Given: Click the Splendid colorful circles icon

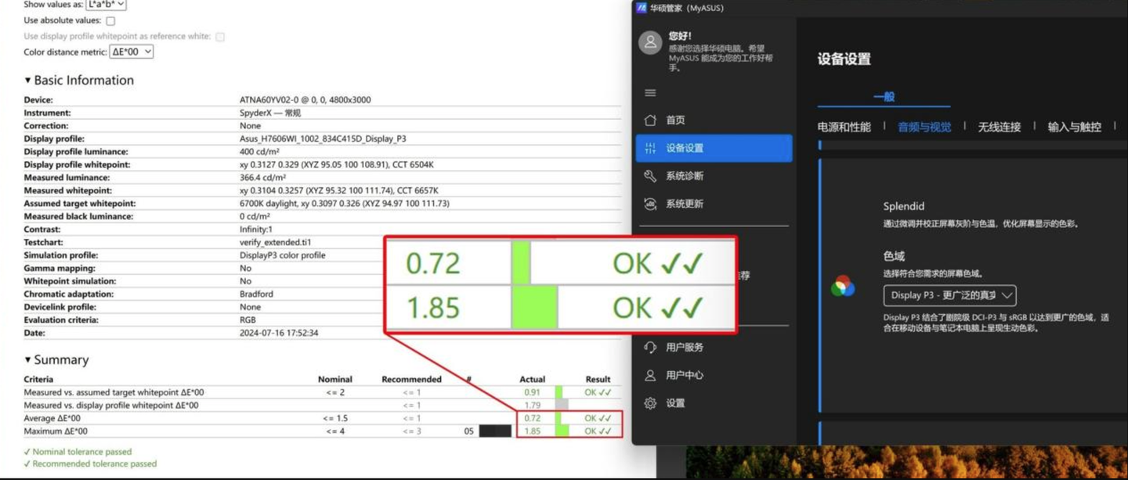Looking at the screenshot, I should (843, 286).
